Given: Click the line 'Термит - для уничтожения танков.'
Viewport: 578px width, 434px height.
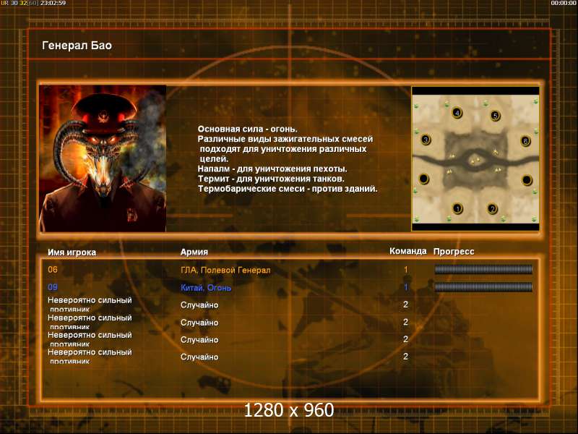Looking at the screenshot, I should pos(271,179).
